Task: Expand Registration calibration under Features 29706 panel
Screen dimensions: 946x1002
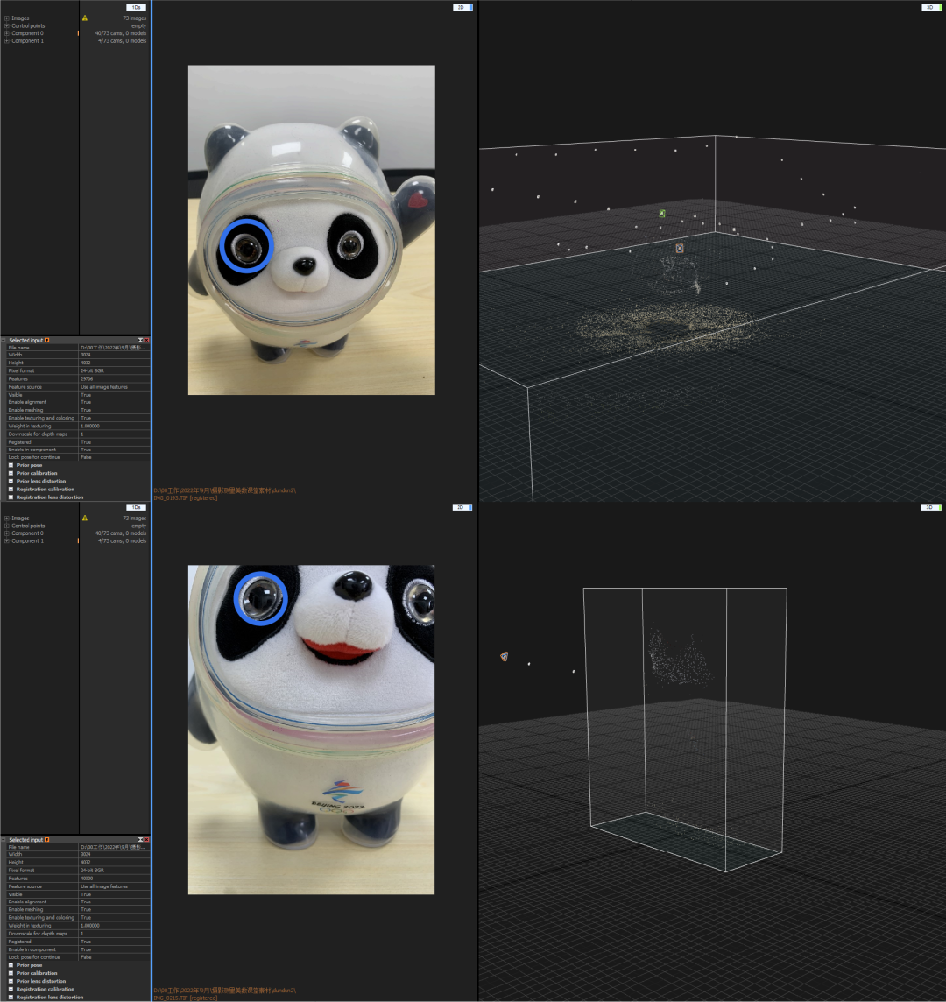Action: 11,489
